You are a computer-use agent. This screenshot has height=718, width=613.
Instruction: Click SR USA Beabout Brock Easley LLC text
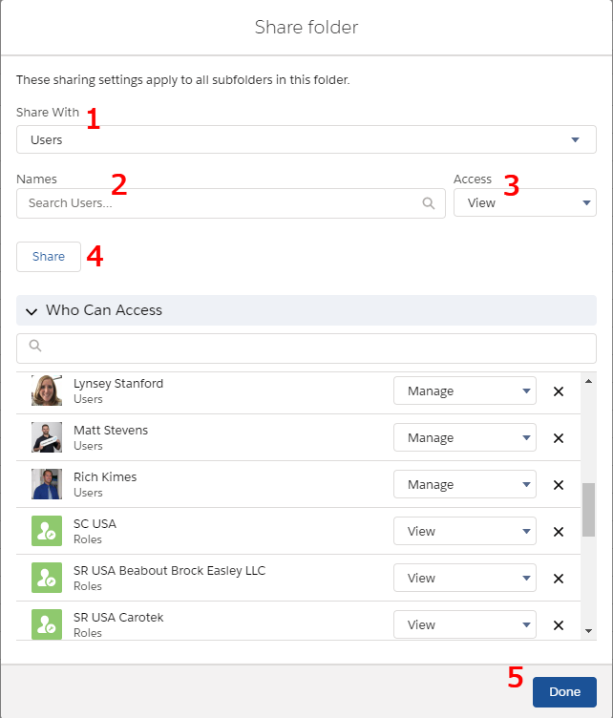point(169,571)
